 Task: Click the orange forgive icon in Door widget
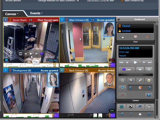[x=148, y=37]
